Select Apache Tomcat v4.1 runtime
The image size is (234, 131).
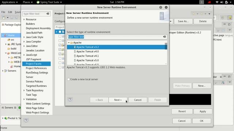pyautogui.click(x=87, y=56)
